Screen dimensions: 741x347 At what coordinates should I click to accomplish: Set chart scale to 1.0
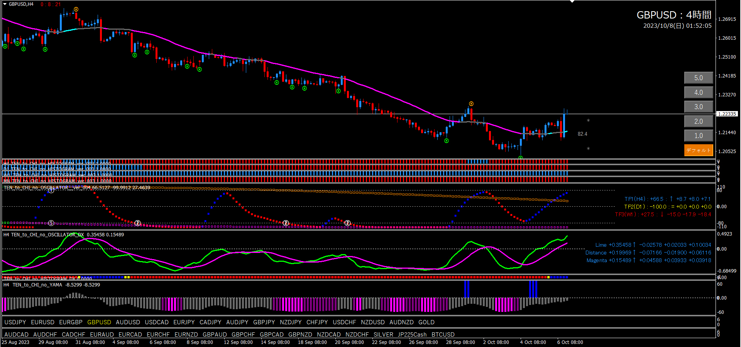point(699,136)
